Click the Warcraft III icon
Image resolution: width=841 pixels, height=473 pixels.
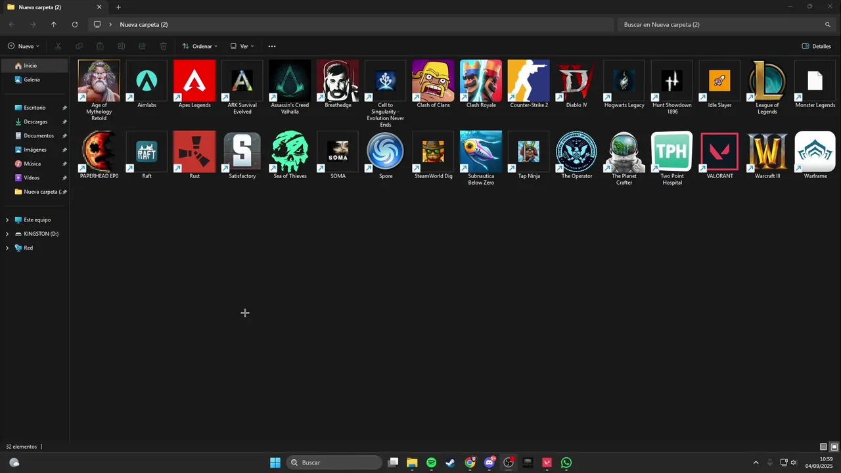[767, 152]
